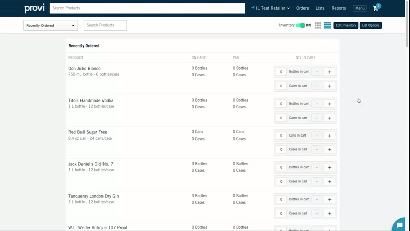Remove one Tanqueray London Dry Gin case
The image size is (410, 231).
point(317,214)
